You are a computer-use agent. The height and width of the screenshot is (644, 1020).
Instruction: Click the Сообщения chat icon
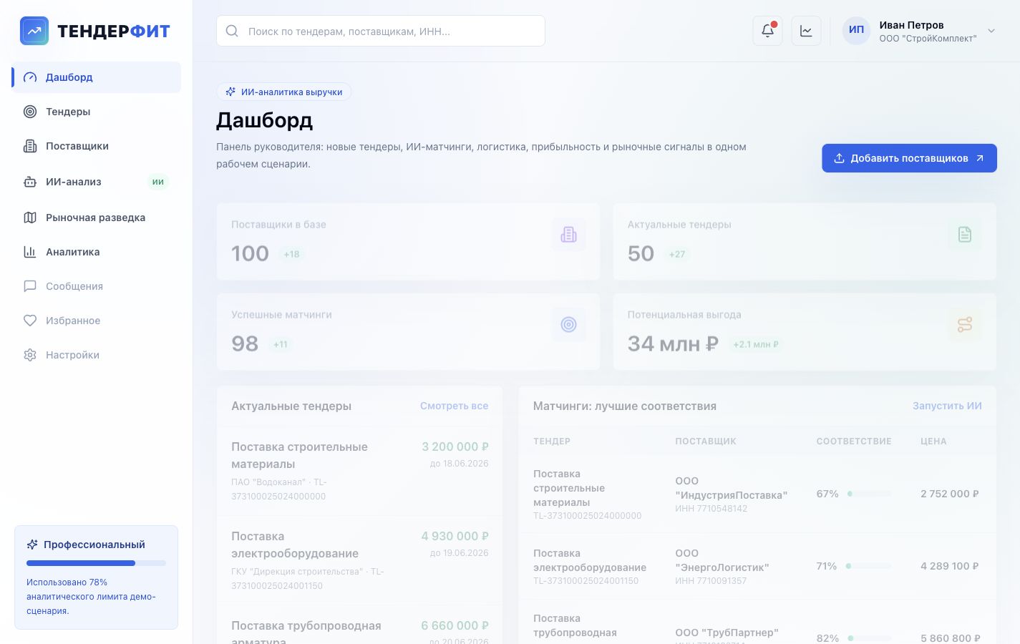pyautogui.click(x=30, y=286)
